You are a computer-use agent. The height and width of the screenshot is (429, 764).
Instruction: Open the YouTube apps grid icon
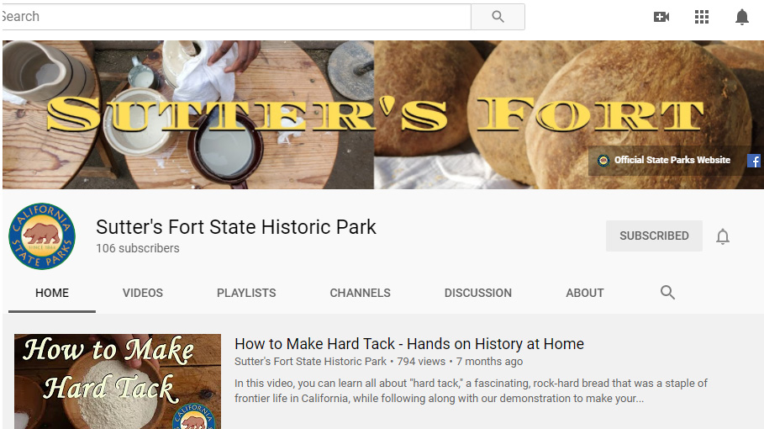click(x=702, y=17)
